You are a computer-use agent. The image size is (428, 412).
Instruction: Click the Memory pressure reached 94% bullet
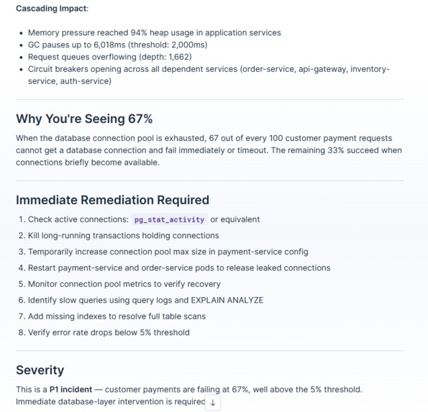click(155, 33)
